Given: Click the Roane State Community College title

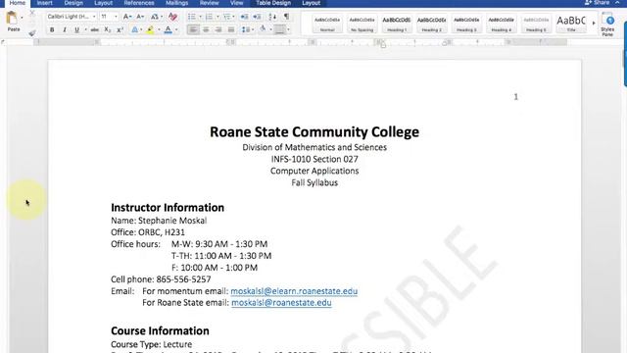Looking at the screenshot, I should (314, 131).
